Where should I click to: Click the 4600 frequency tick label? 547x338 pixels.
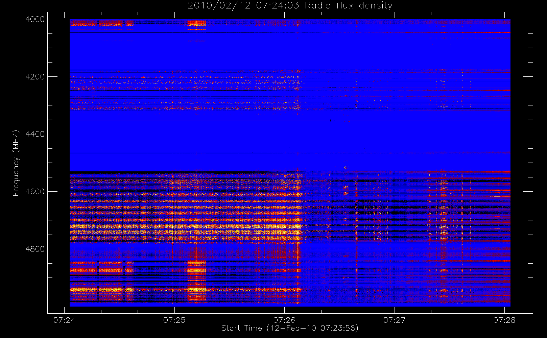point(35,192)
